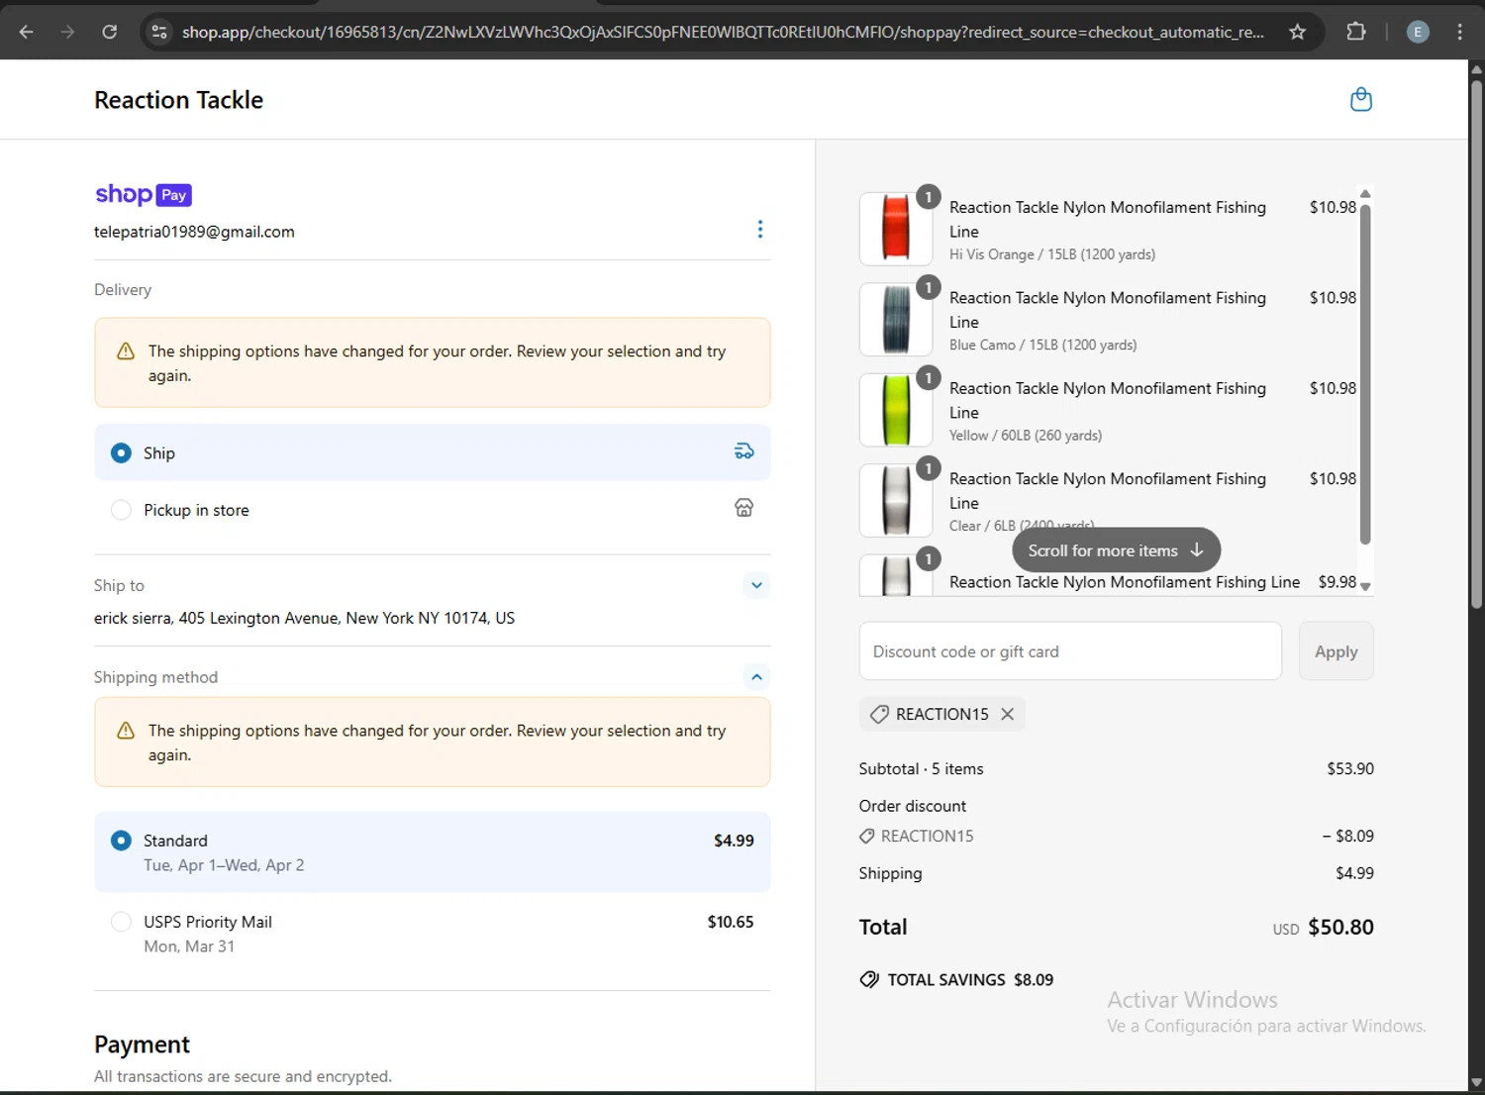Choose USPS Priority Mail shipping

pos(432,934)
